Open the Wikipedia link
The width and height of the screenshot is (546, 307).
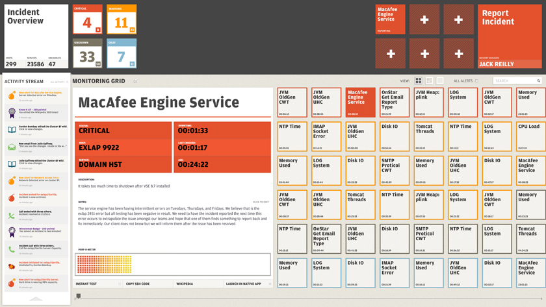[x=185, y=284]
